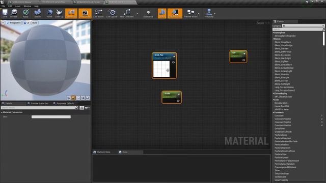Viewport: 326px width, 183px height.
Task: Select VertexColor in the palette
Action: pyautogui.click(x=280, y=177)
